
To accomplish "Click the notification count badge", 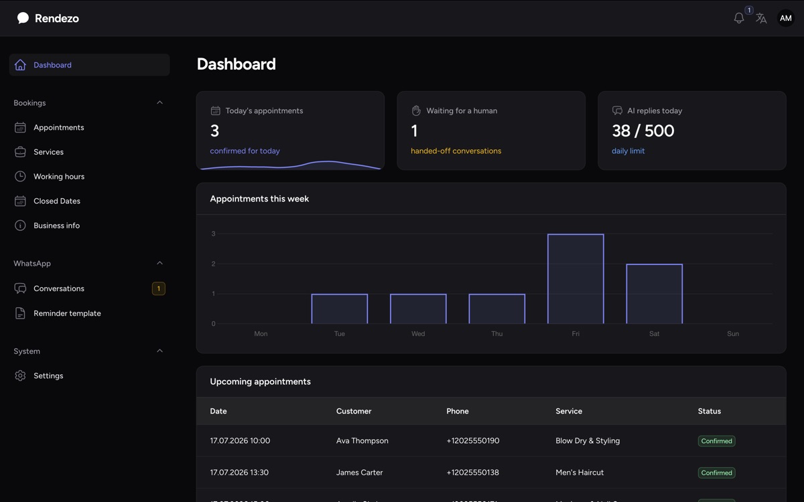I will 748,10.
